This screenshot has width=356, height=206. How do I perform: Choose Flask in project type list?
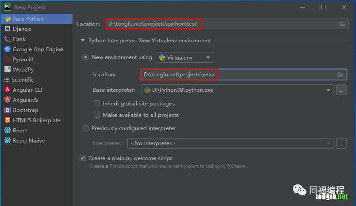click(x=37, y=39)
